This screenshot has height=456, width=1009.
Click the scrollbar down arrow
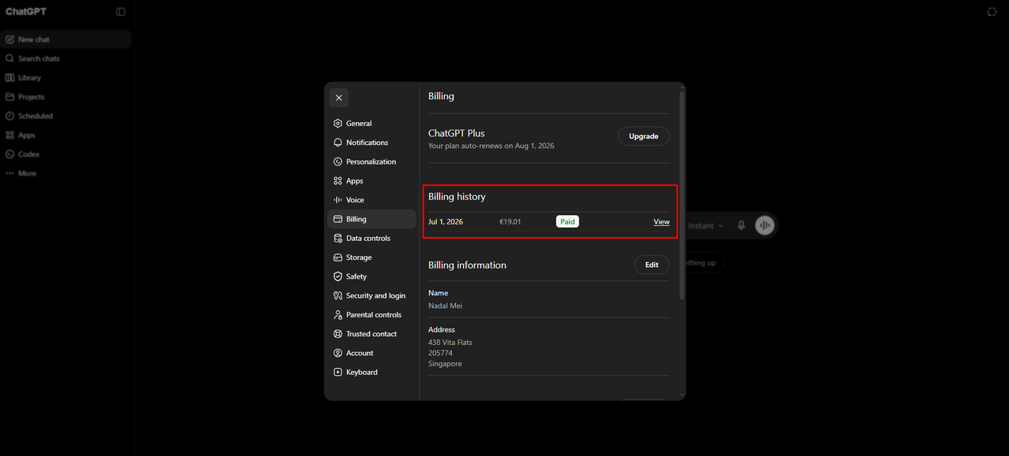point(682,395)
